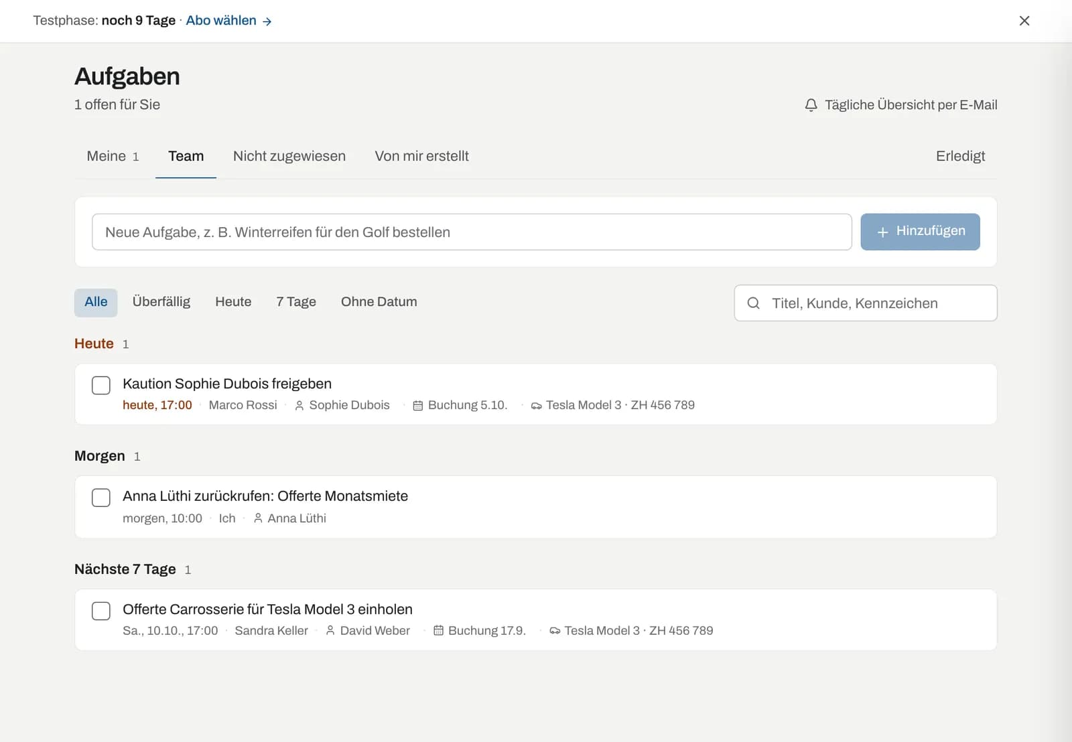1072x742 pixels.
Task: Click the plus icon on the Hinzufügen button
Action: [882, 232]
